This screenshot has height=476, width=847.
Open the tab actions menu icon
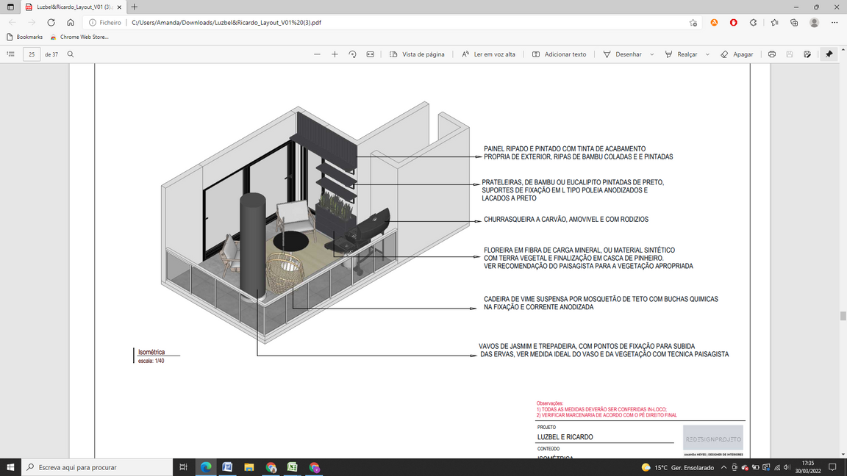click(10, 7)
